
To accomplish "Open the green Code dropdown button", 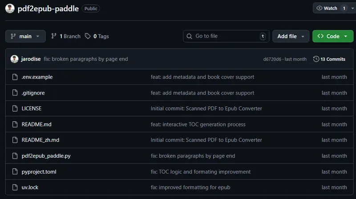I will coord(333,36).
